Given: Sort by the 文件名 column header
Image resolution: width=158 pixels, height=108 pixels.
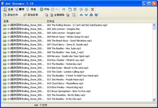Looking at the screenshot, I should 88,21.
